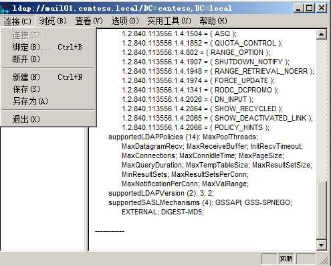This screenshot has width=331, height=266.
Task: Click the EXTERNAL; DIGEST-MD5 line
Action: coord(162,212)
